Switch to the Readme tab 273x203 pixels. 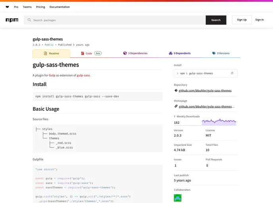(x=51, y=54)
